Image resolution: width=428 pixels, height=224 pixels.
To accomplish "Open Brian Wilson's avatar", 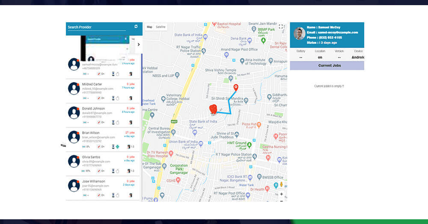I will (x=74, y=137).
